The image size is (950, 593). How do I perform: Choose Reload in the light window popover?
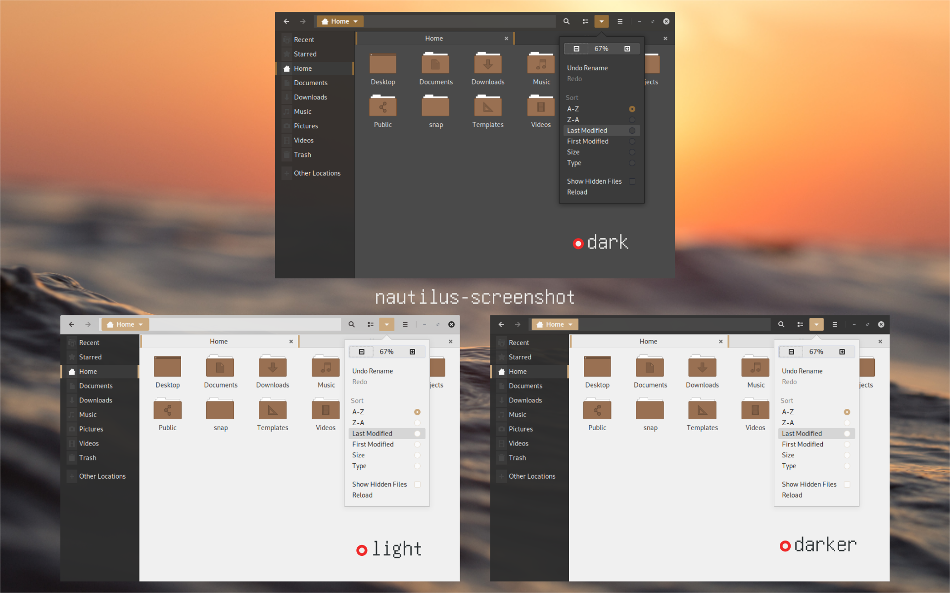click(x=386, y=495)
